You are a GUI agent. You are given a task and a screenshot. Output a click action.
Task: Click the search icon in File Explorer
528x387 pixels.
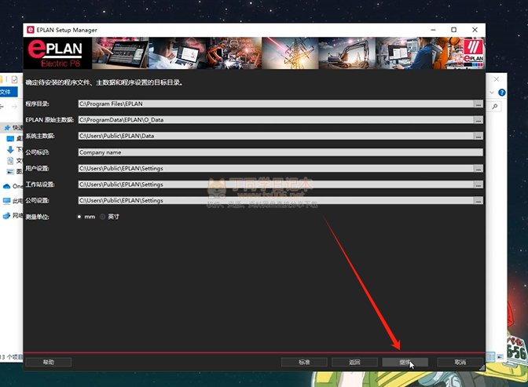tap(495, 107)
